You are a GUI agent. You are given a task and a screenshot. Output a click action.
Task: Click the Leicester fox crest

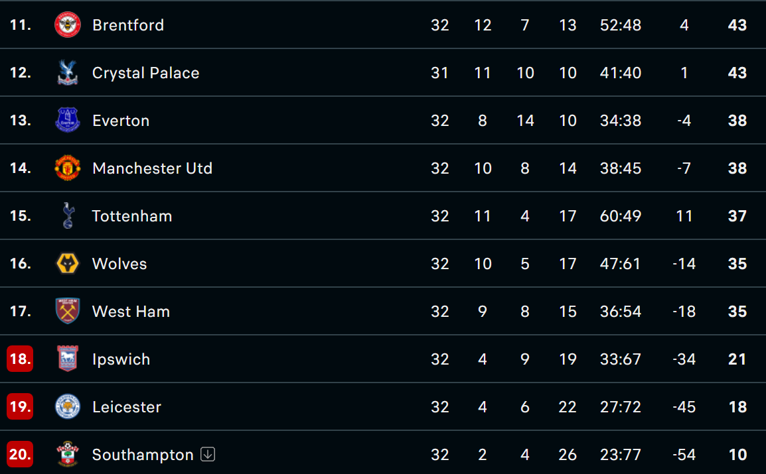68,406
